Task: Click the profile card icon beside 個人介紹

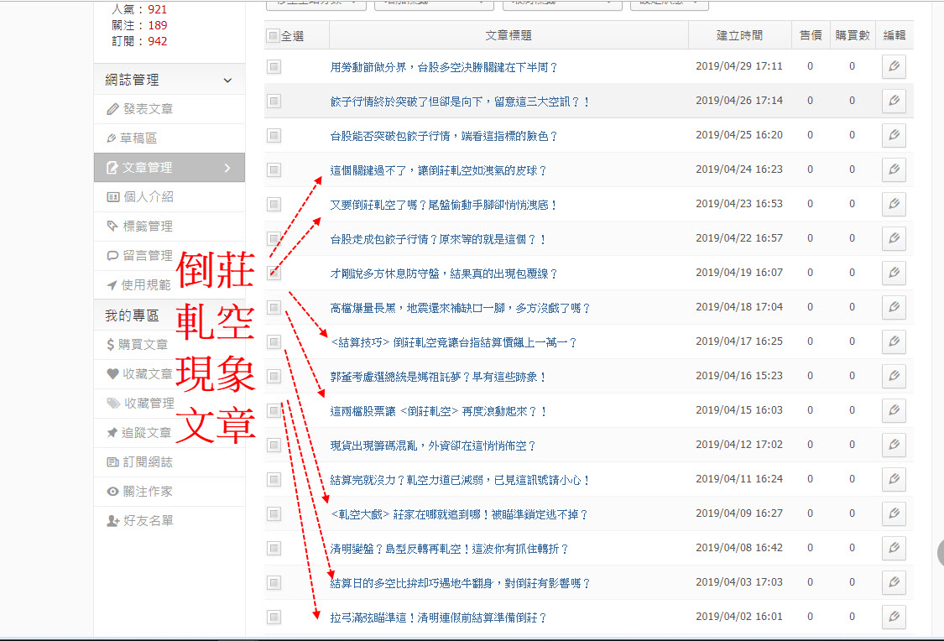Action: 112,197
